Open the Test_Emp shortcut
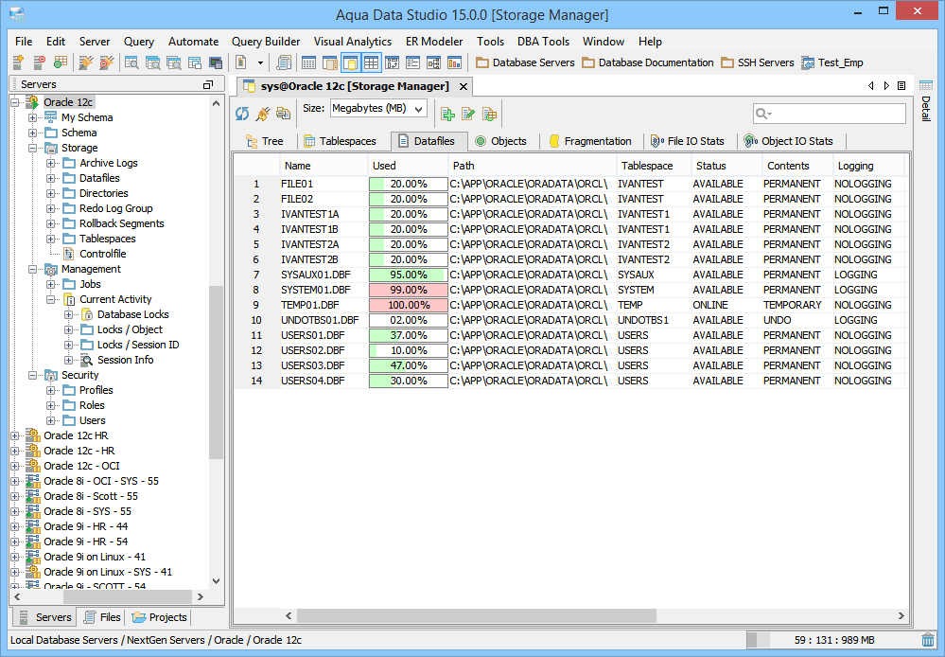Screen dimensions: 945x657 (832, 62)
